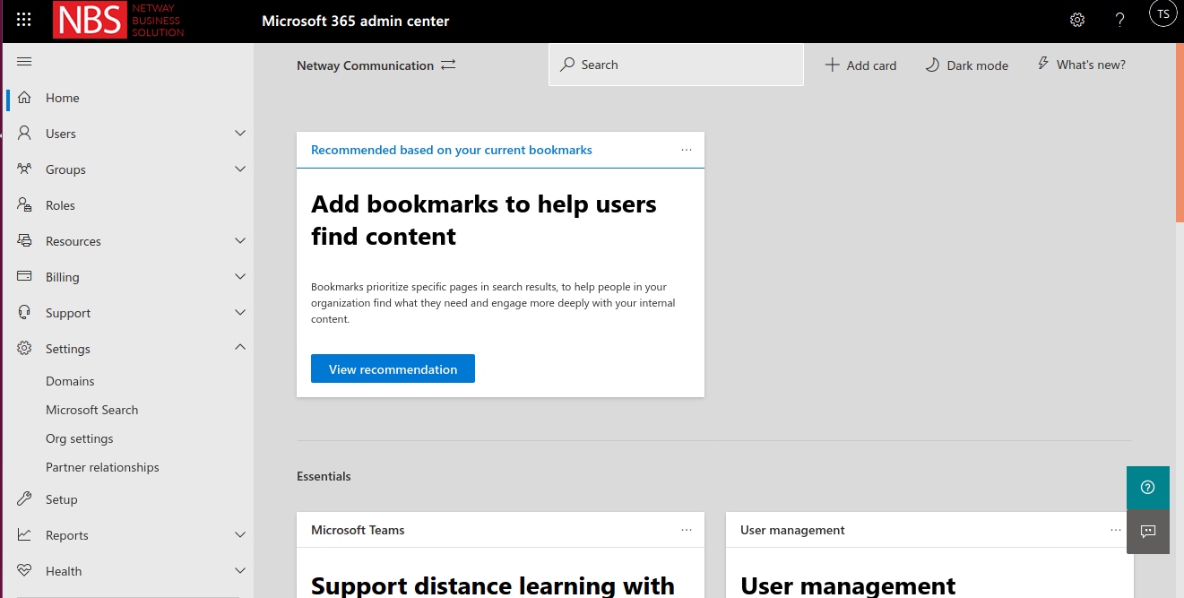Click the Search input field
Screen dimensions: 1184x598
pyautogui.click(x=676, y=65)
